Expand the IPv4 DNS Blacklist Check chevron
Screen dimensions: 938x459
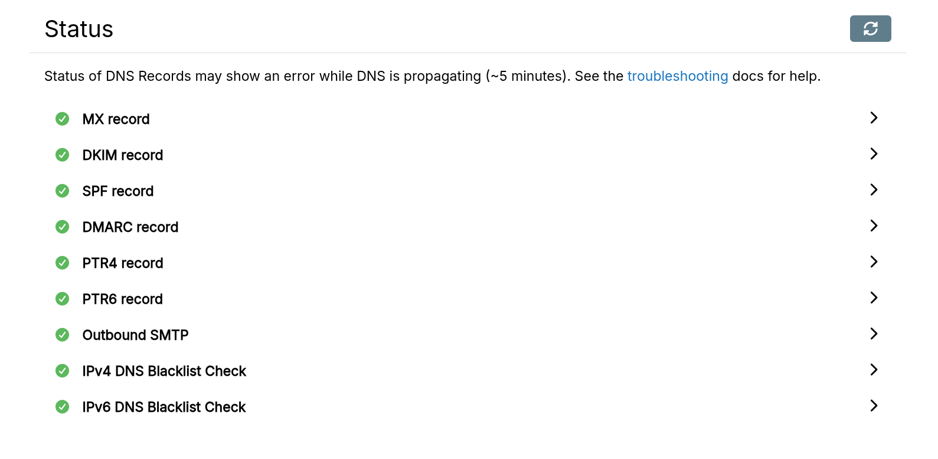coord(874,370)
